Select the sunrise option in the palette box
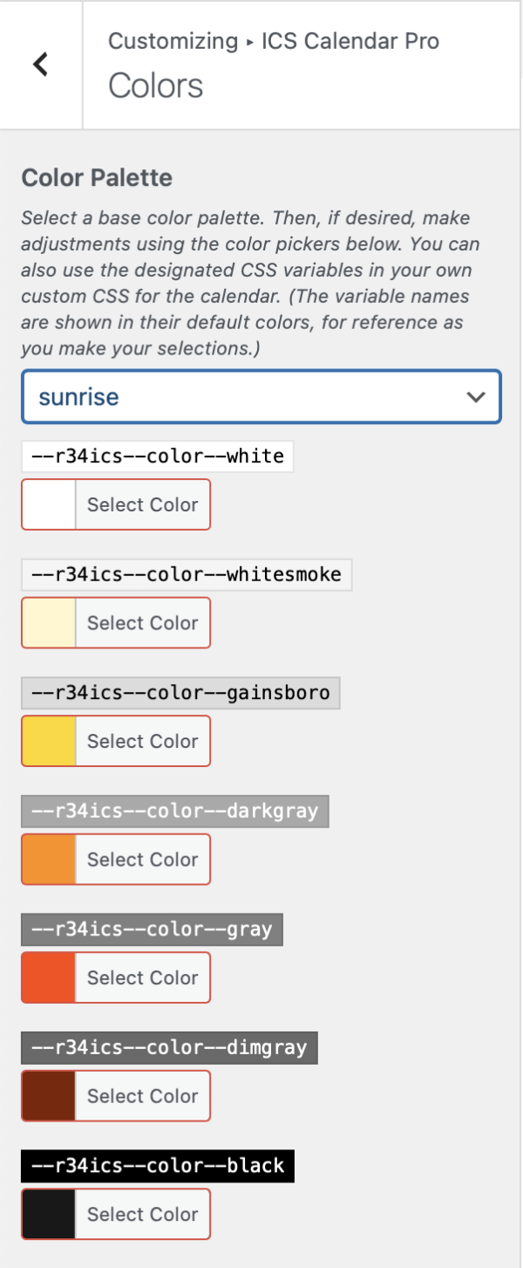 [x=261, y=397]
